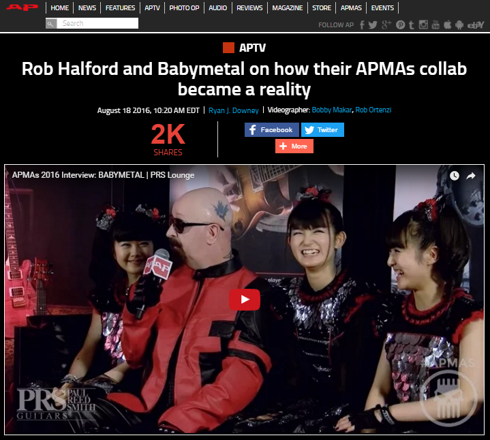Image resolution: width=490 pixels, height=440 pixels.
Task: Click the APTV category heading
Action: [x=252, y=48]
